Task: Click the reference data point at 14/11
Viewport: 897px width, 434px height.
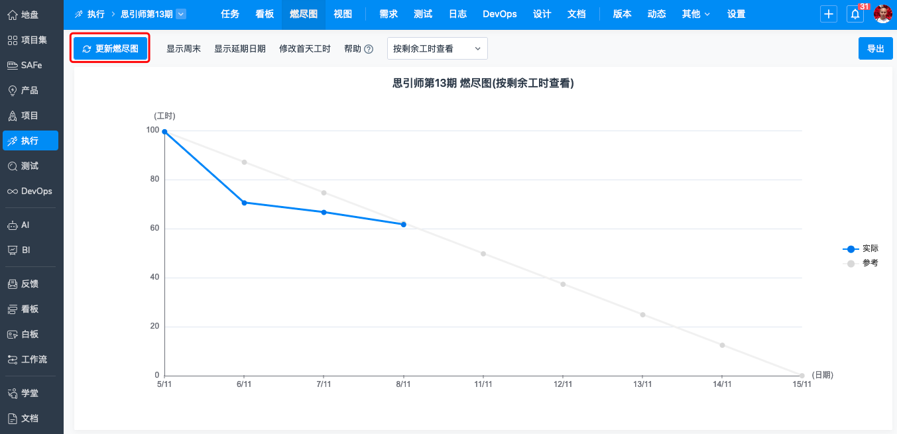Action: pyautogui.click(x=722, y=345)
